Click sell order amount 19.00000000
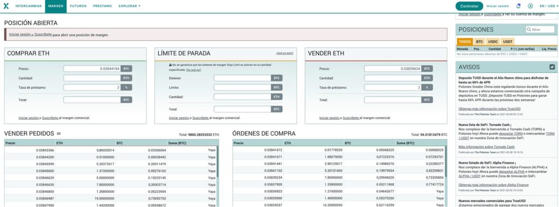 tap(104, 198)
